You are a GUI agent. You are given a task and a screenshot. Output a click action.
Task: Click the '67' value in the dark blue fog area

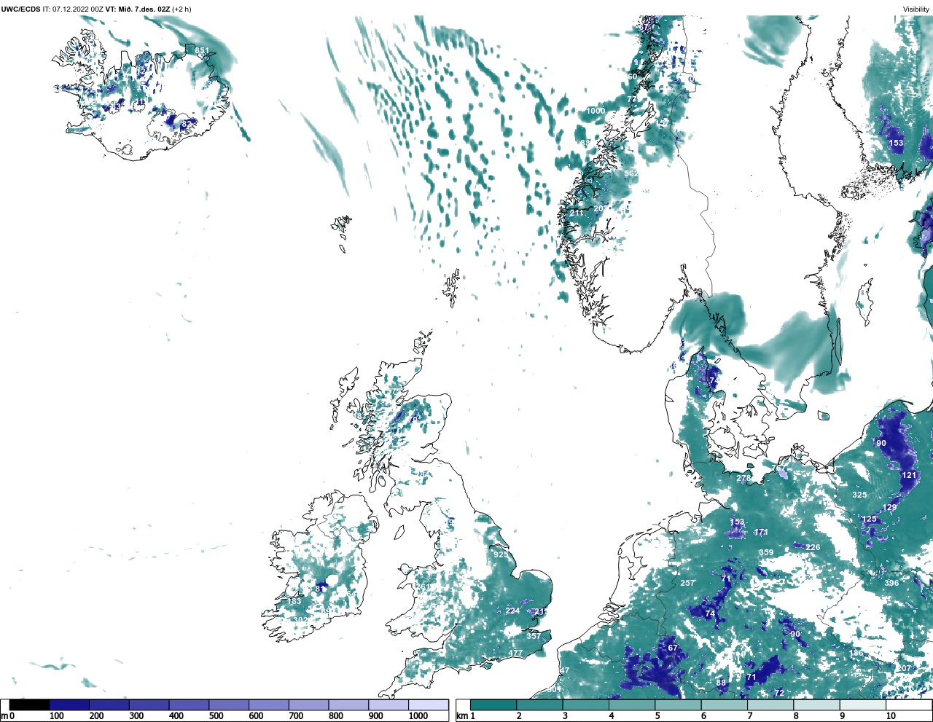tap(673, 648)
